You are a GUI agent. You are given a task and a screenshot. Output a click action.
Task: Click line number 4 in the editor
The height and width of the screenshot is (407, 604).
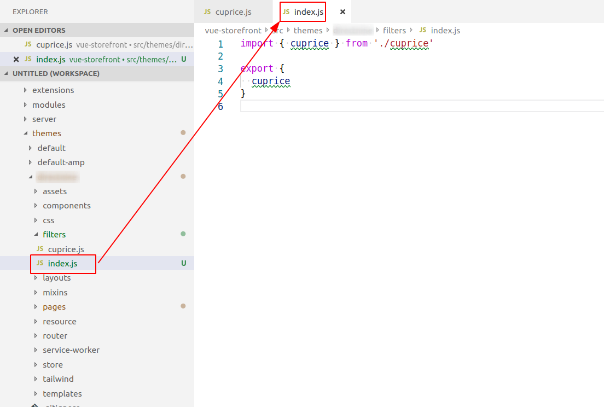pyautogui.click(x=220, y=81)
